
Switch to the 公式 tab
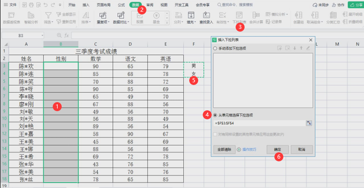121,5
